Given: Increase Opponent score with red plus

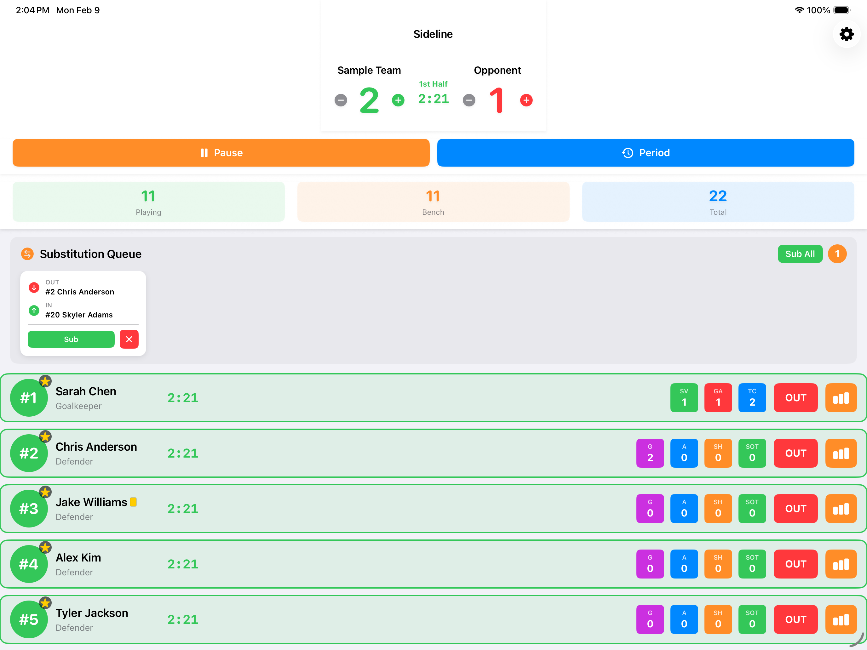Looking at the screenshot, I should 526,100.
